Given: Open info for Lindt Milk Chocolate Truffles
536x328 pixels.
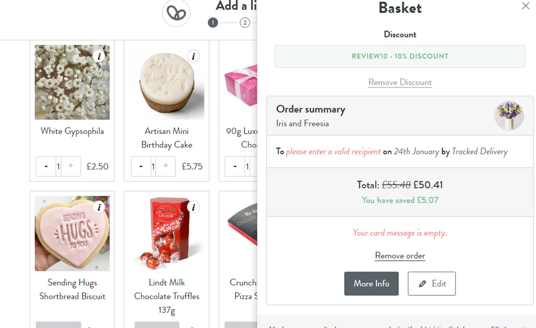Looking at the screenshot, I should click(193, 207).
